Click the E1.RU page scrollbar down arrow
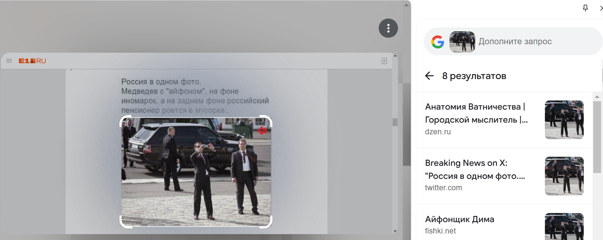The height and width of the screenshot is (240, 603). coord(395,231)
